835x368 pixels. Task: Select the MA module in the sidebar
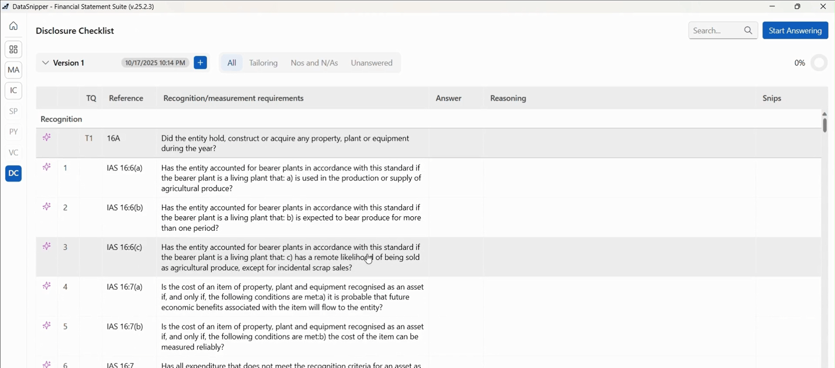[13, 70]
